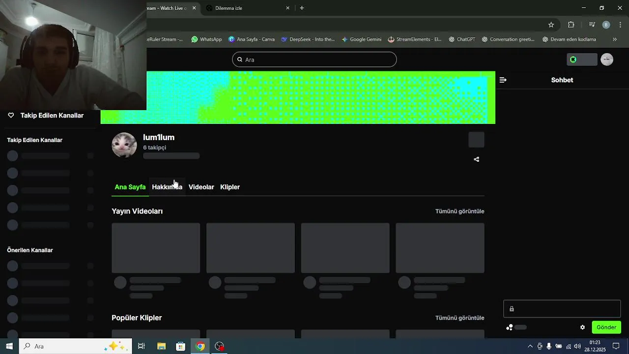The height and width of the screenshot is (354, 629).
Task: Open File Explorer from the taskbar
Action: (x=161, y=346)
